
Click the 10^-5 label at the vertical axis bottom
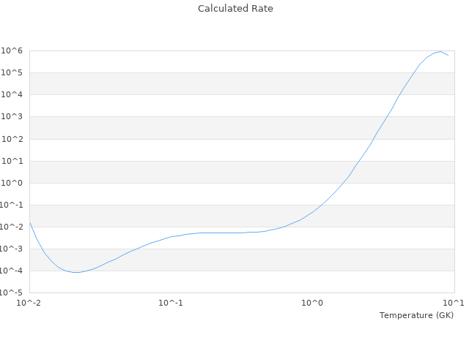[12, 292]
